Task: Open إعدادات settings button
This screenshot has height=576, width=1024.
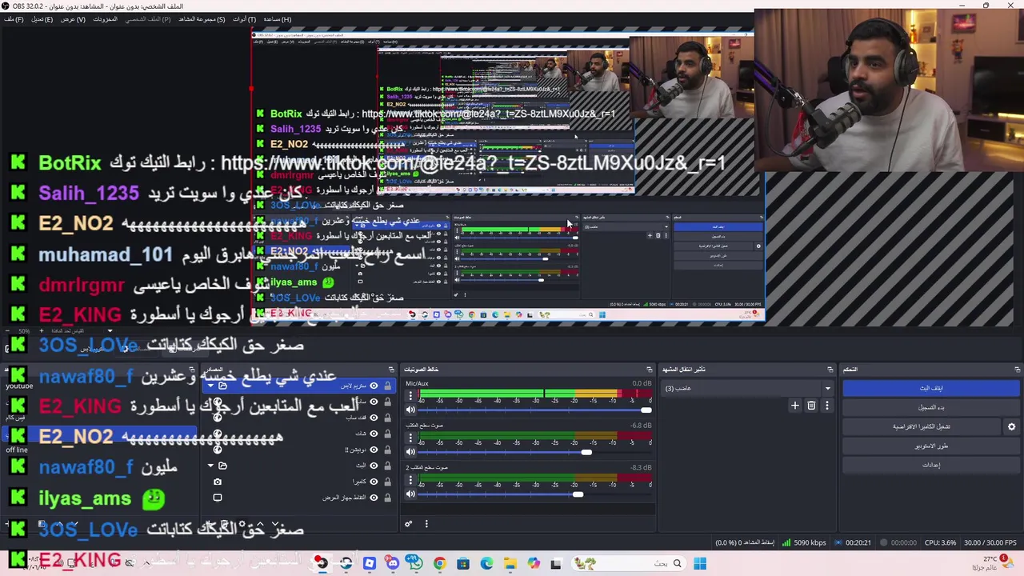Action: coord(930,465)
